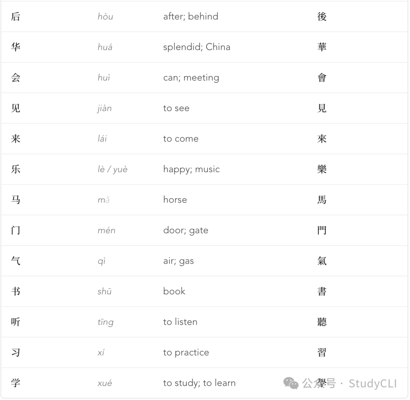
Task: Click the meaning 'splendid; China'
Action: pyautogui.click(x=197, y=47)
